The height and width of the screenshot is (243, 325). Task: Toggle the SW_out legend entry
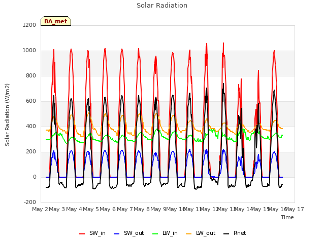click(x=128, y=233)
